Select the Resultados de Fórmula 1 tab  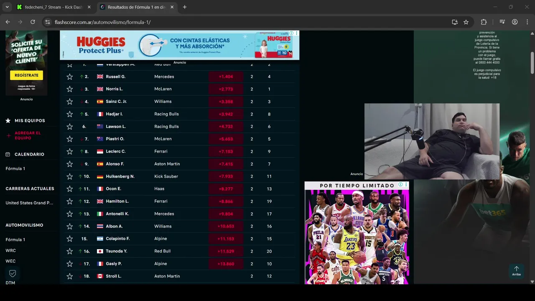coord(137,7)
